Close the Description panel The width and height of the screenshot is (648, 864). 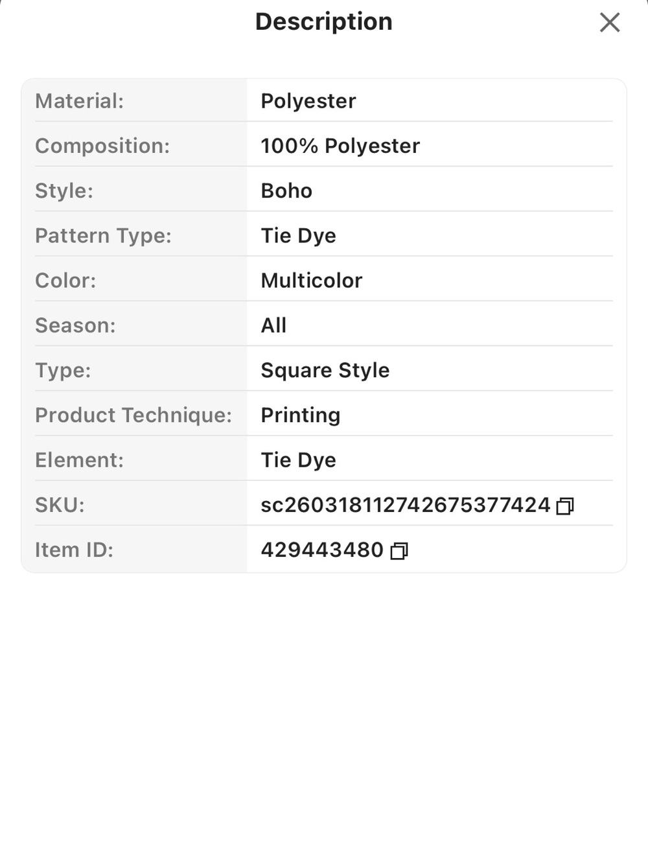[x=610, y=23]
